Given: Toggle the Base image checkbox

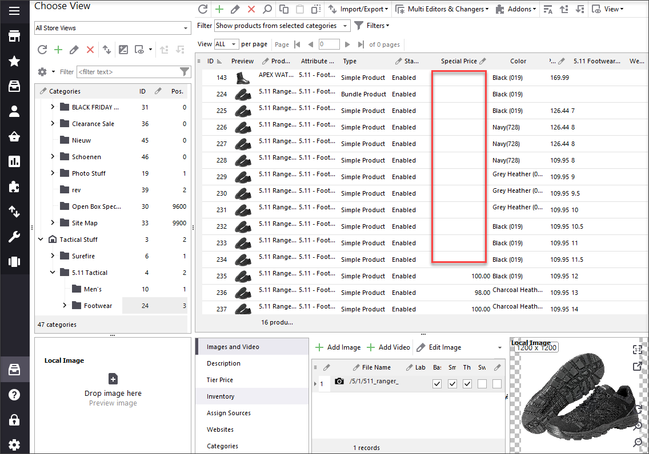Looking at the screenshot, I should (x=437, y=384).
